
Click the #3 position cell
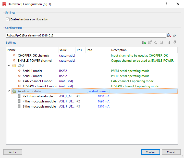[x=78, y=107]
